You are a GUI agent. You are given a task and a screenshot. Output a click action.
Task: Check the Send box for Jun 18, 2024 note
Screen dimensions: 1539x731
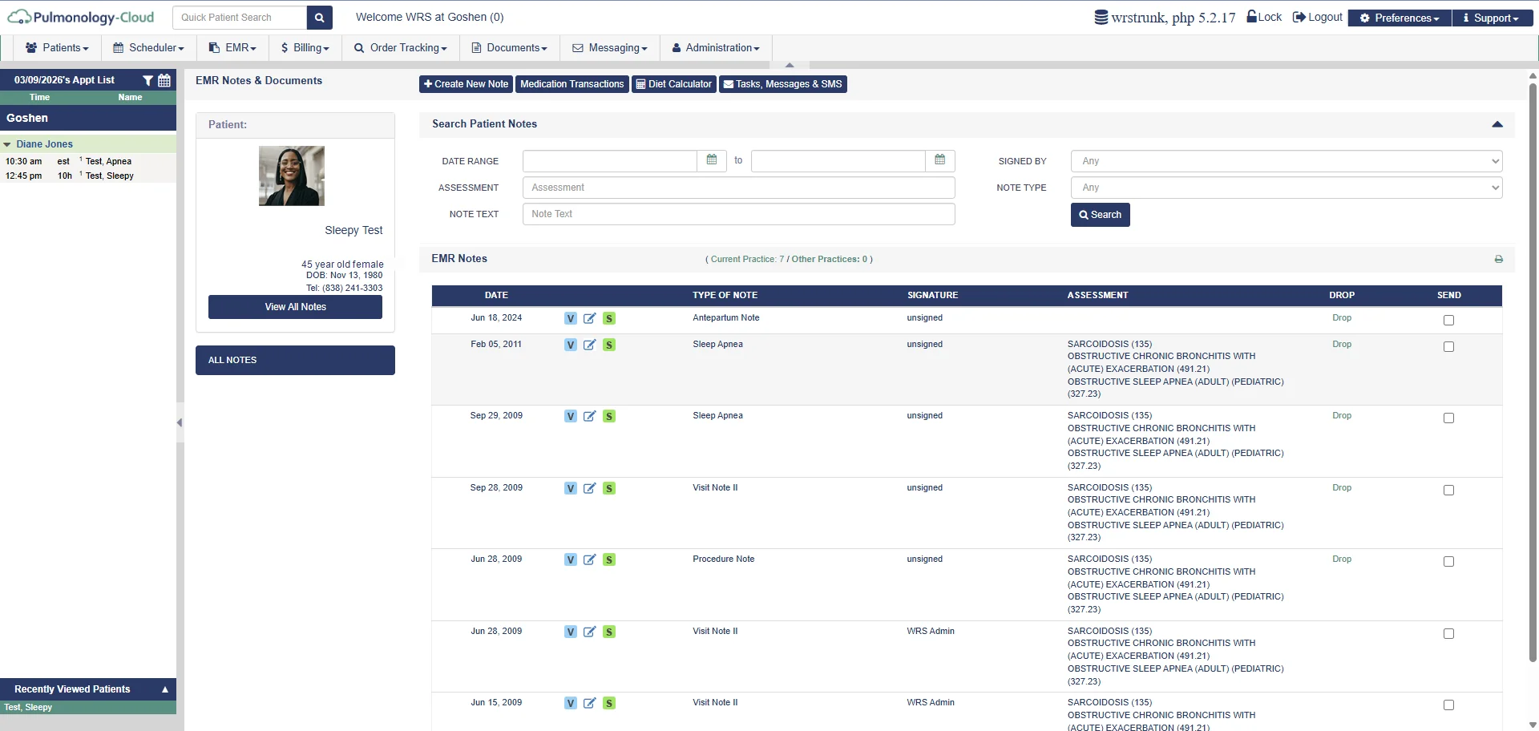pyautogui.click(x=1448, y=321)
